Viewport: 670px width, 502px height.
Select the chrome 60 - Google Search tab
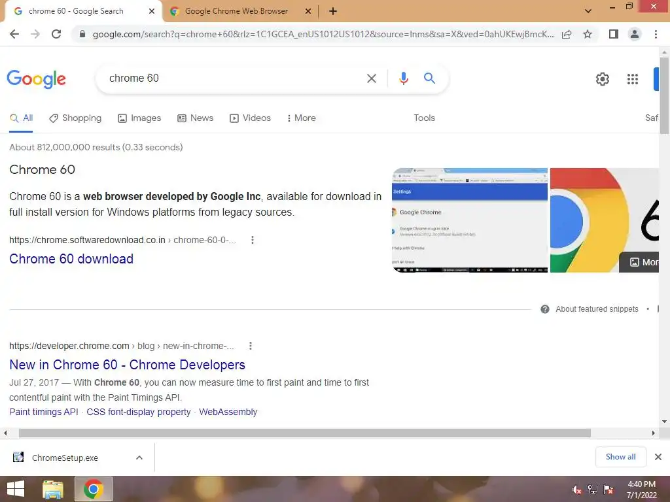[x=76, y=11]
